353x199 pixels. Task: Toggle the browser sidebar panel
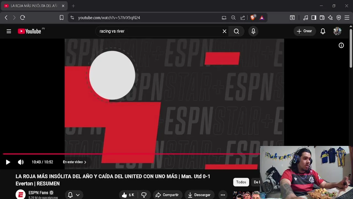click(x=314, y=18)
